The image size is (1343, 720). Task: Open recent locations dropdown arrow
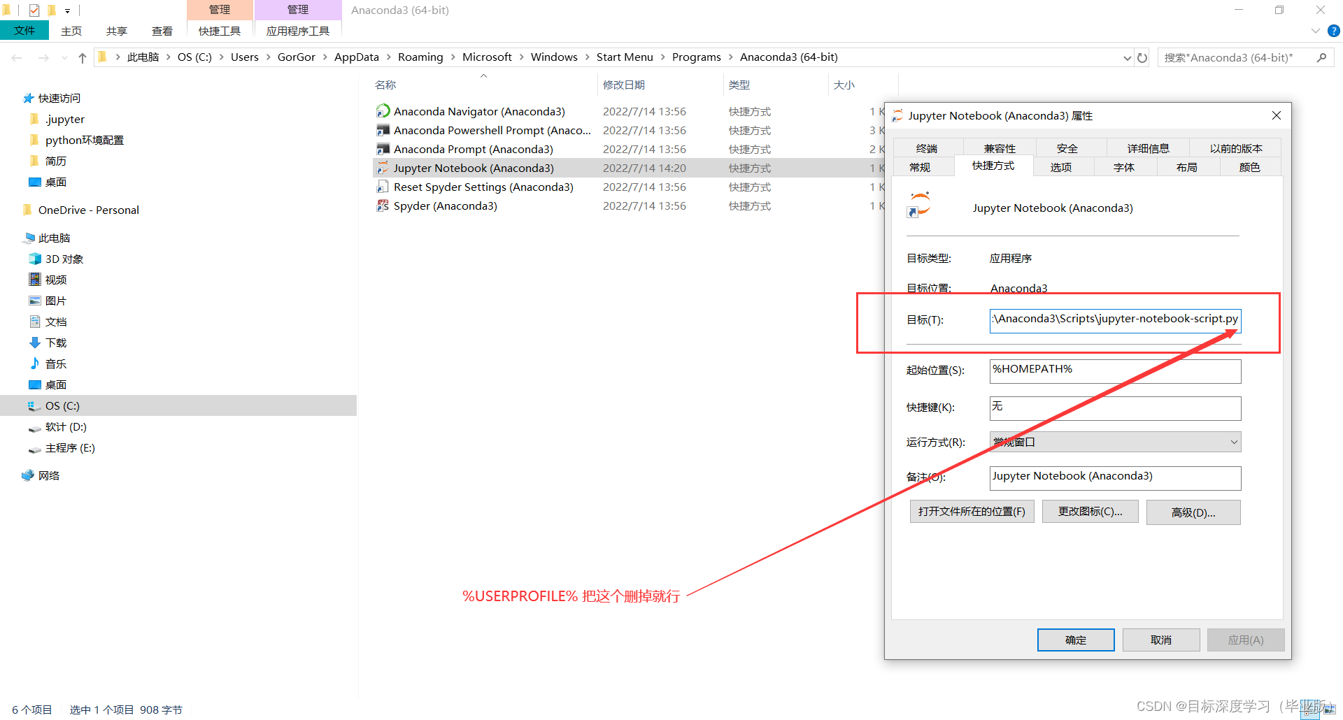coord(64,57)
